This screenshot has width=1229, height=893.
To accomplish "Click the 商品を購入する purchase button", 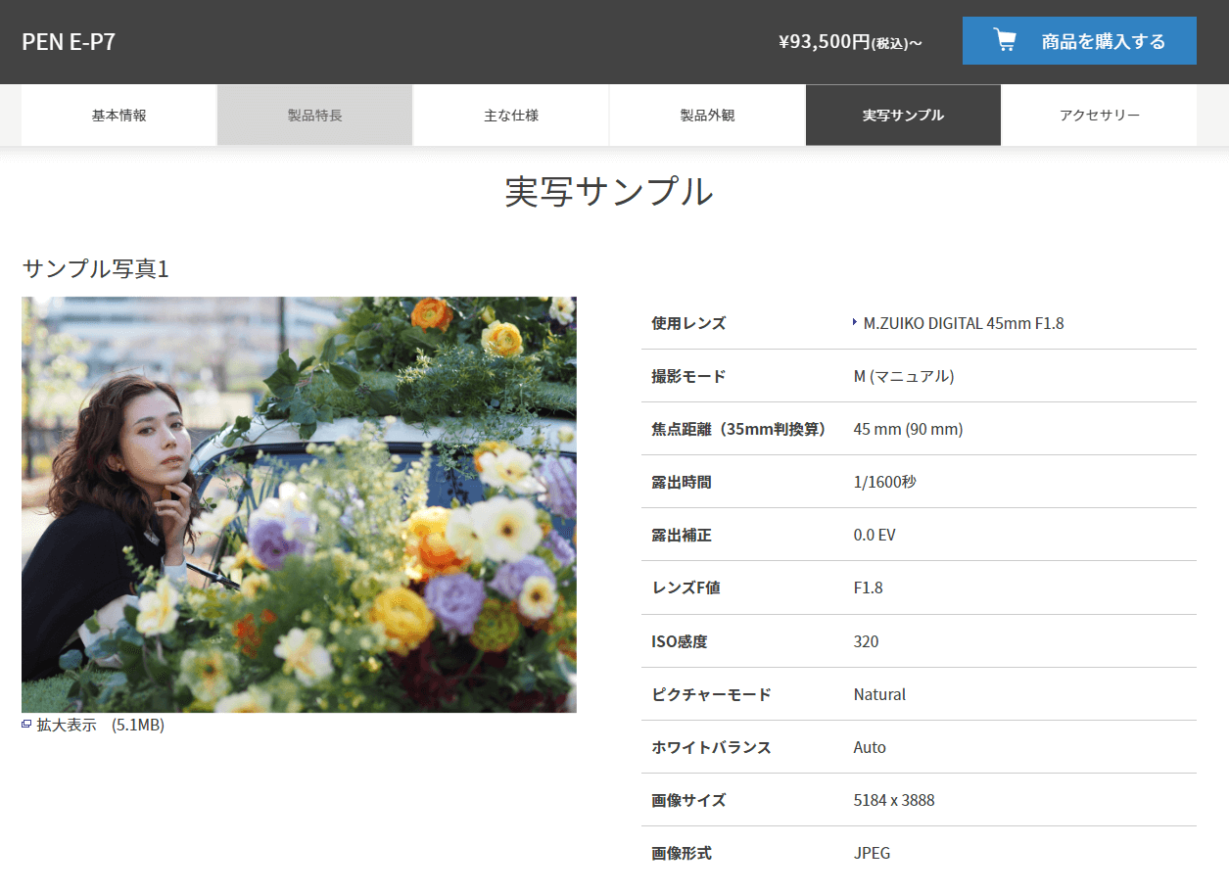I will 1079,41.
